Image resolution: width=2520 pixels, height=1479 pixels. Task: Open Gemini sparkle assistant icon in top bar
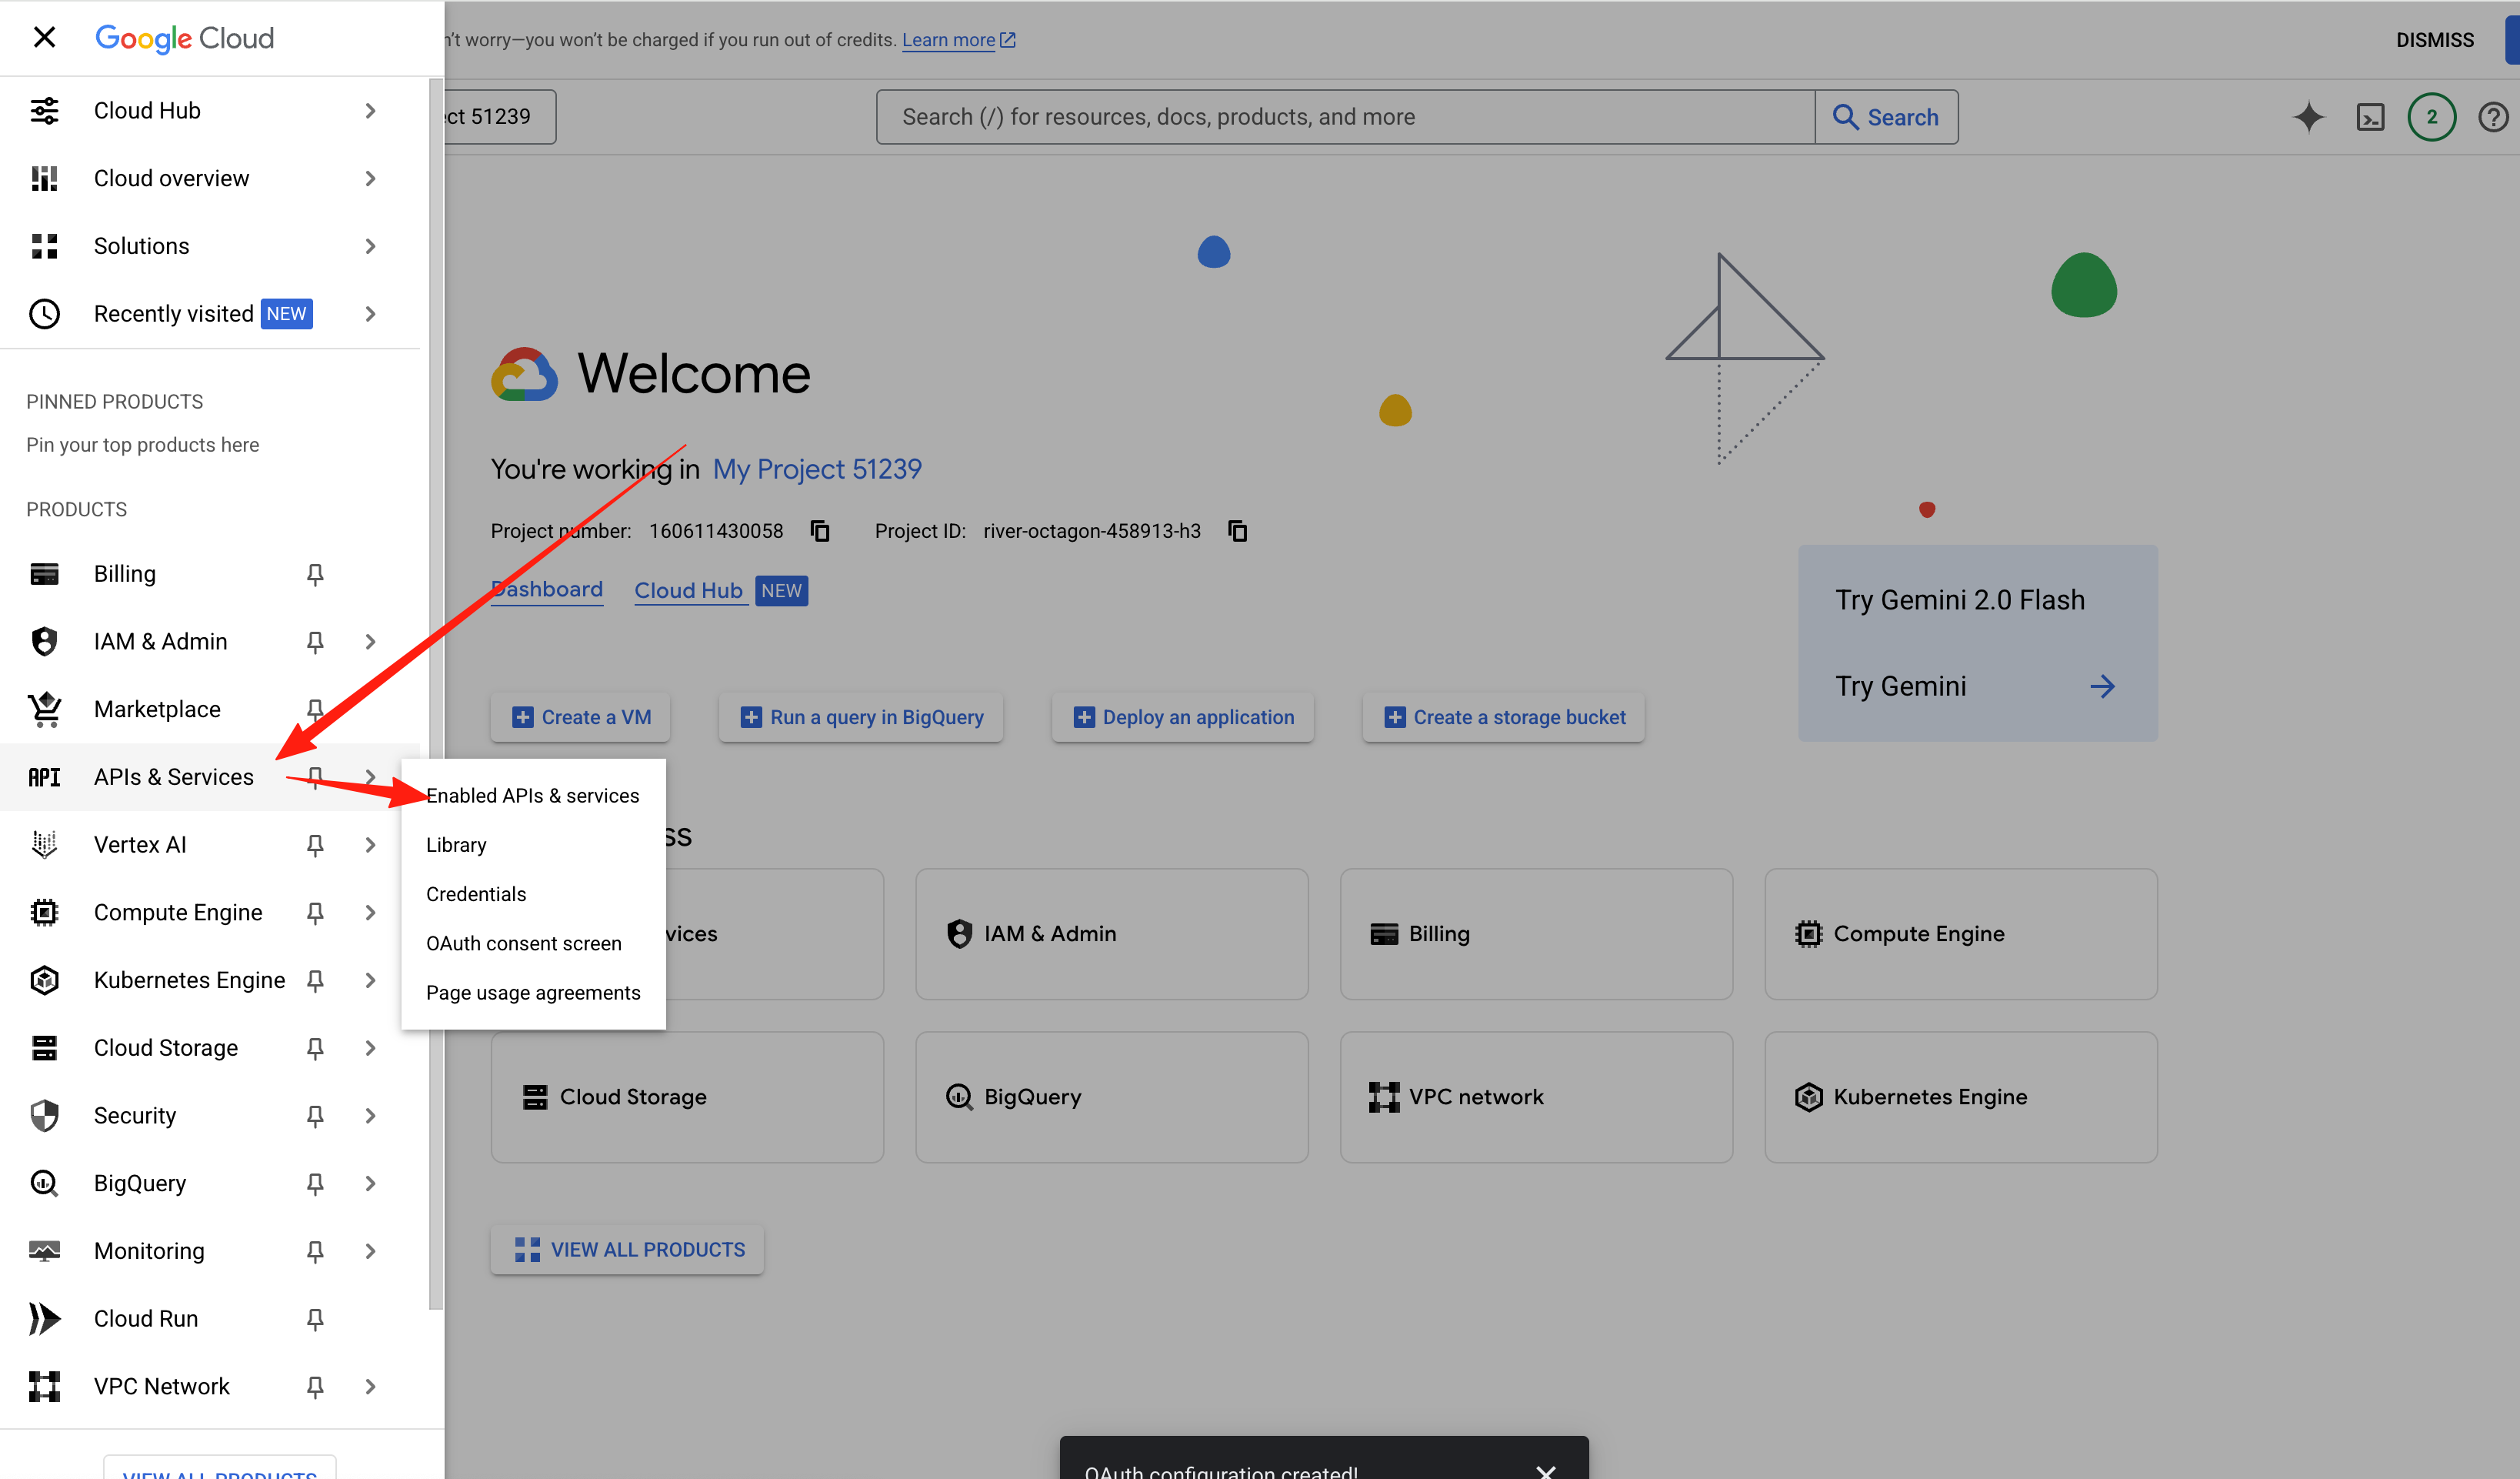click(2308, 117)
